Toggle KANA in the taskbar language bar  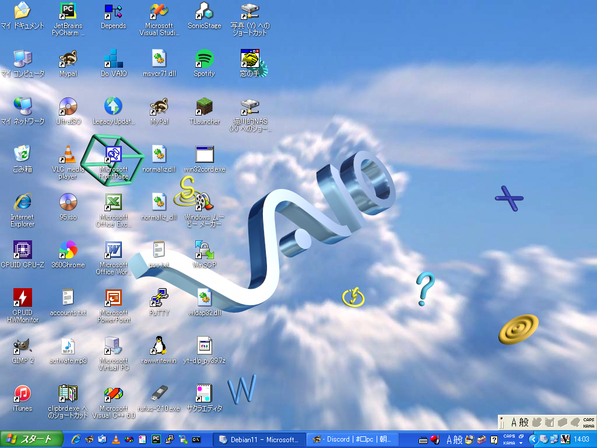coord(508,443)
